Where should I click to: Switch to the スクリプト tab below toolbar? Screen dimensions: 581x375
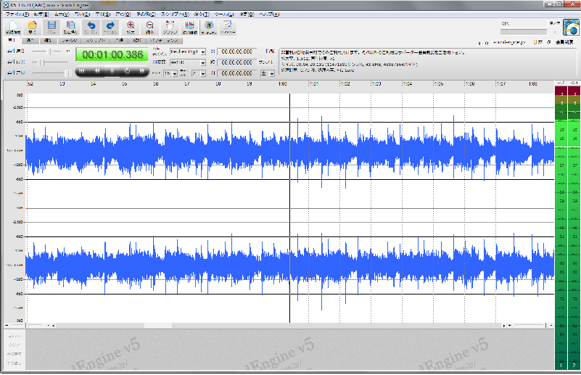coord(95,41)
